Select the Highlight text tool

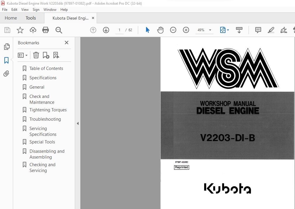pos(271,30)
